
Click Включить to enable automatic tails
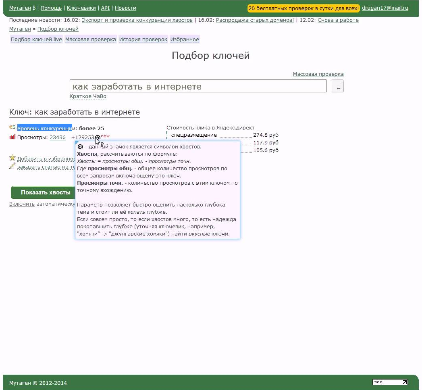pyautogui.click(x=22, y=204)
